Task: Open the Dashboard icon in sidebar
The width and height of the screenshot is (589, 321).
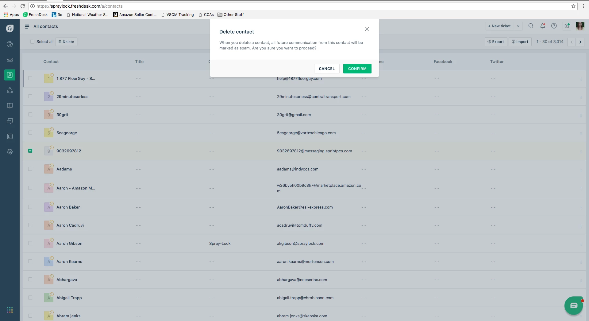Action: (10, 44)
